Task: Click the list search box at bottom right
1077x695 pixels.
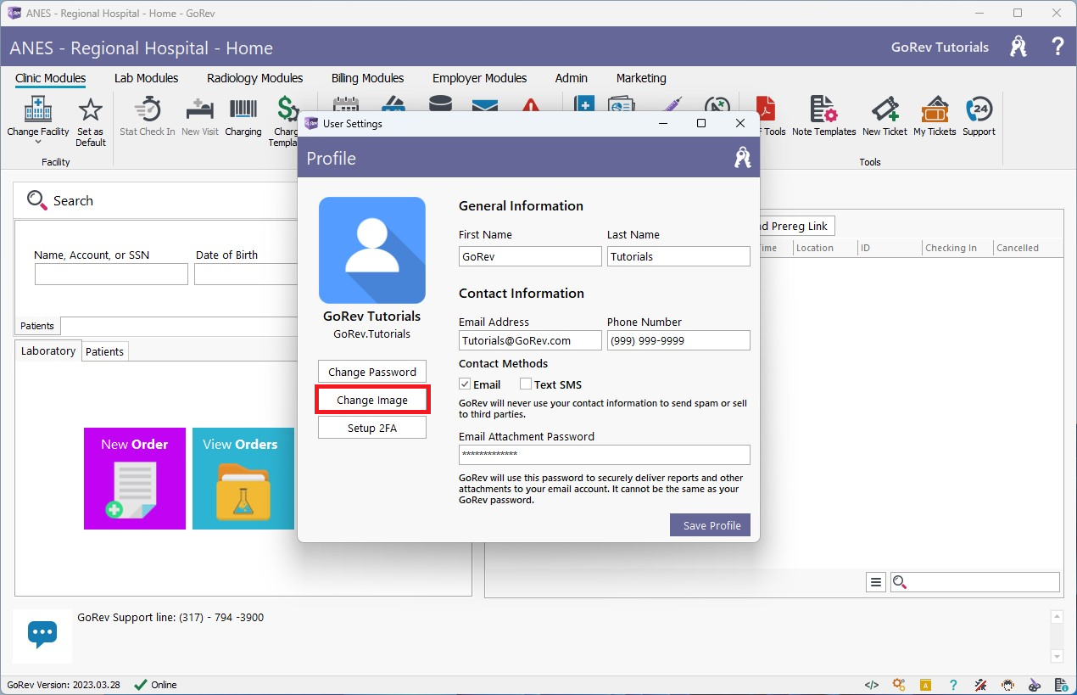Action: [975, 582]
